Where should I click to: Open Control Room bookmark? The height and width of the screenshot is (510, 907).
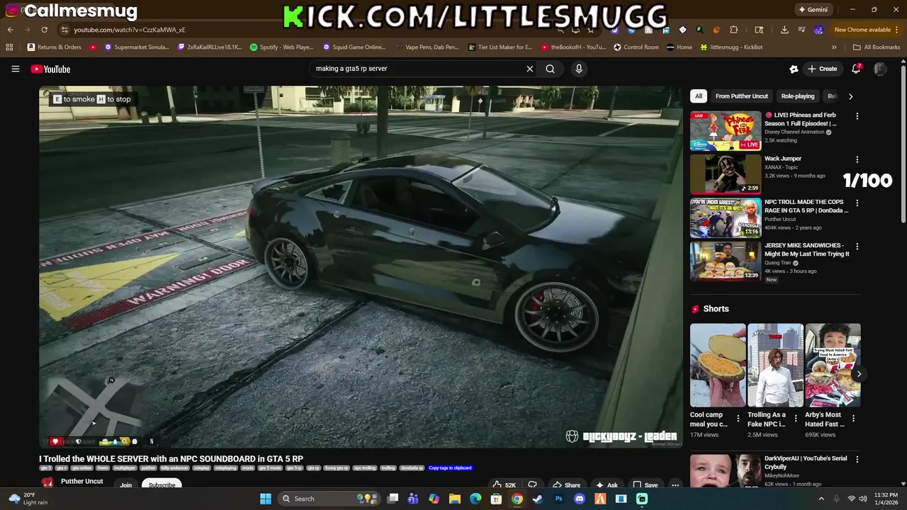coord(636,47)
